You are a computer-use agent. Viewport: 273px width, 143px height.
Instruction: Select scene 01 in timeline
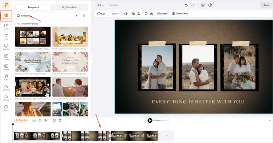(37, 136)
